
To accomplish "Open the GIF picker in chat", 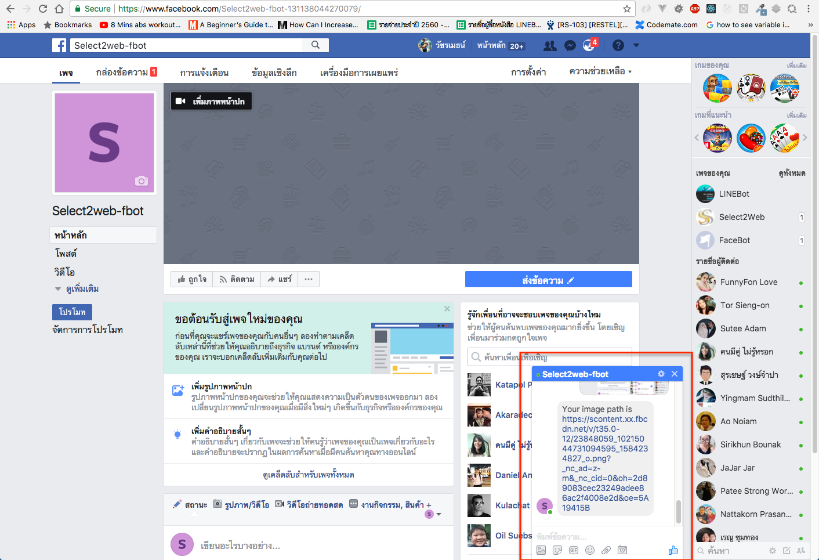I will 574,550.
